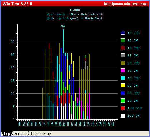
Task: Click the DL0NZ chart title
Action: pos(75,10)
